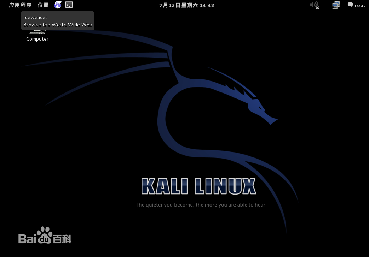The image size is (369, 257).
Task: Click the muted volume speaker icon
Action: click(x=315, y=5)
